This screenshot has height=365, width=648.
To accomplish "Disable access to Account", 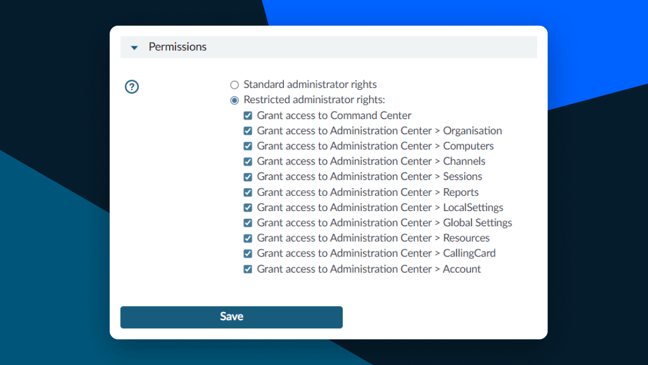I will (x=248, y=269).
